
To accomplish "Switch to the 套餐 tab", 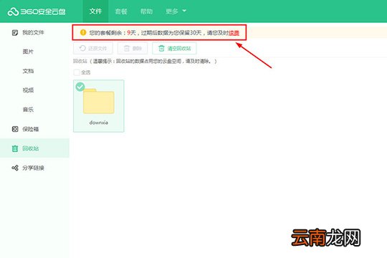I will tap(121, 11).
